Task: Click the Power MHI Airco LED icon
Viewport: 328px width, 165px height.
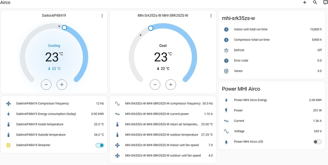Action: [x=226, y=142]
